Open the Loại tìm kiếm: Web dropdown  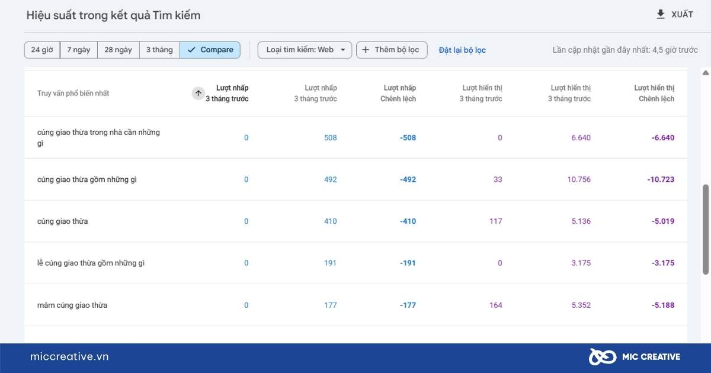[x=305, y=50]
